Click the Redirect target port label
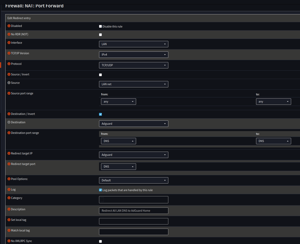This screenshot has width=300, height=244. pyautogui.click(x=23, y=164)
